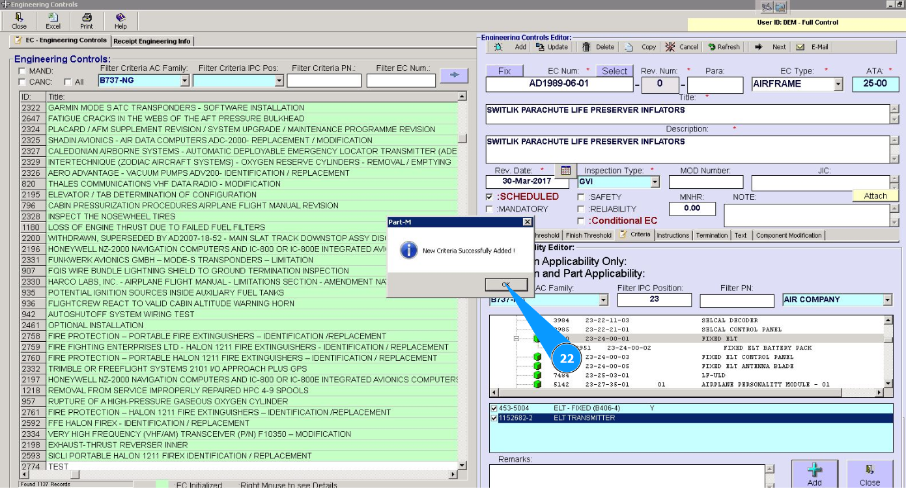Open the Rev. Date calendar picker
The image size is (906, 489).
coord(565,171)
